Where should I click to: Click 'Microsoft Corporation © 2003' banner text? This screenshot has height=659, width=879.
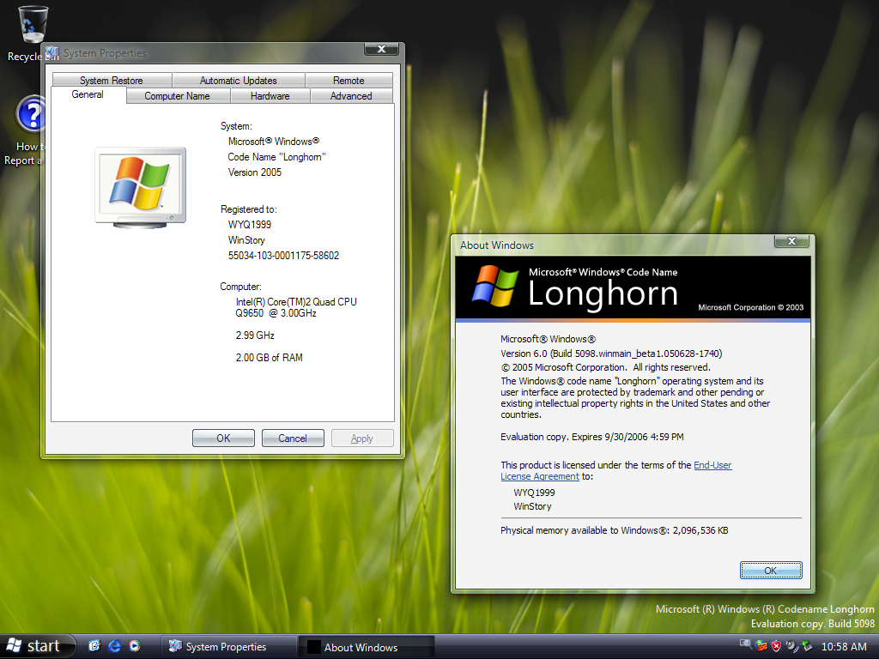pyautogui.click(x=750, y=308)
